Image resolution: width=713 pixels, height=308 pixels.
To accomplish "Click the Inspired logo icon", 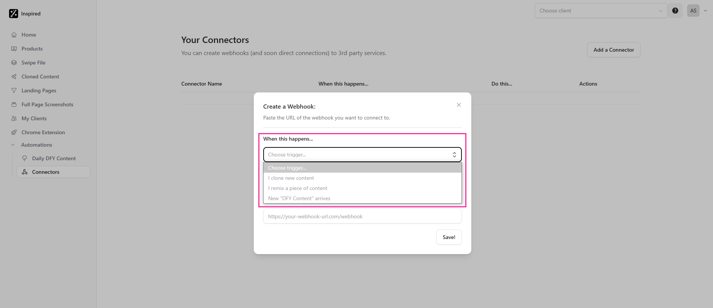I will [14, 14].
